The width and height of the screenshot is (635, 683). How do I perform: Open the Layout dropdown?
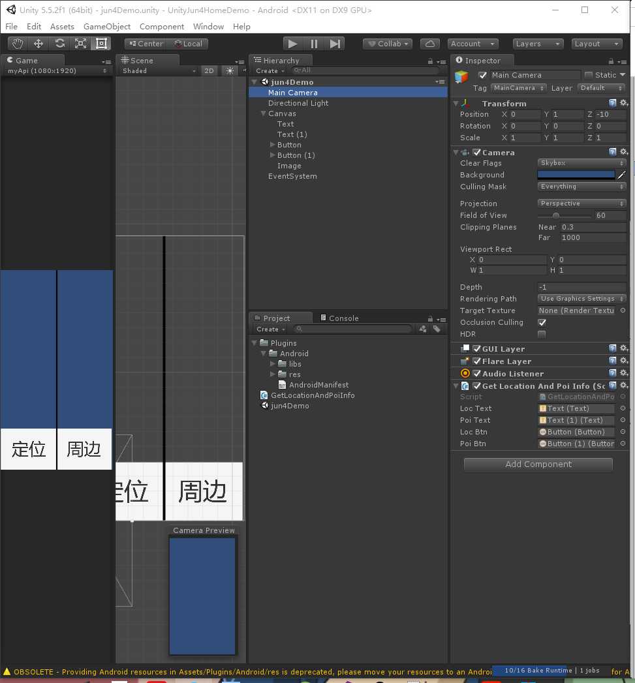[596, 44]
